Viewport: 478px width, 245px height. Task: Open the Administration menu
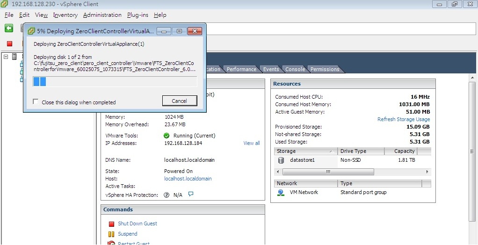[x=102, y=15]
